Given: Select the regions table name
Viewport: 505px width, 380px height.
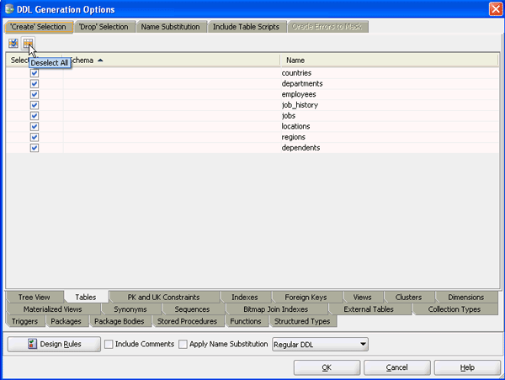Looking at the screenshot, I should 294,137.
